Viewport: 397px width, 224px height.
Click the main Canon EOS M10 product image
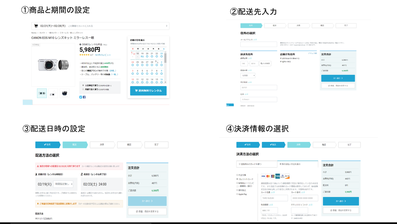click(53, 65)
